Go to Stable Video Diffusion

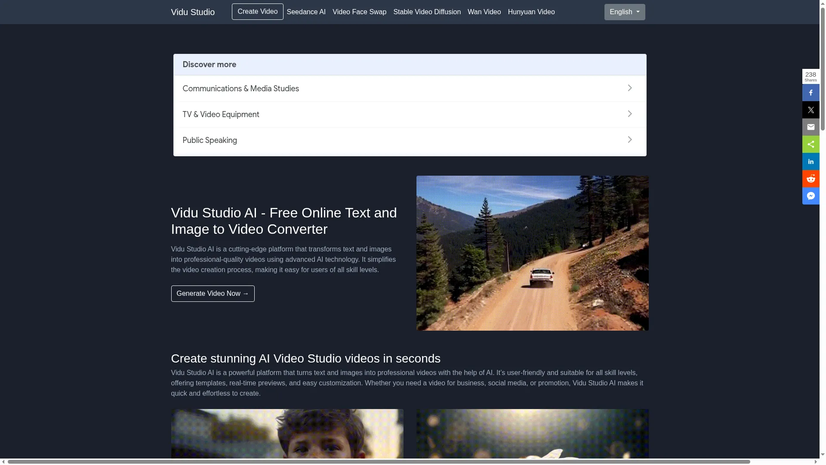pos(427,12)
